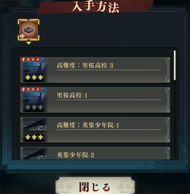Click the 入手方法 title banner
Screen dimensions: 190x194
coord(95,6)
